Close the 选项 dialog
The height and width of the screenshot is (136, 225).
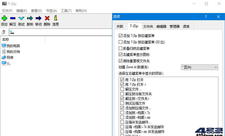pyautogui.click(x=218, y=17)
